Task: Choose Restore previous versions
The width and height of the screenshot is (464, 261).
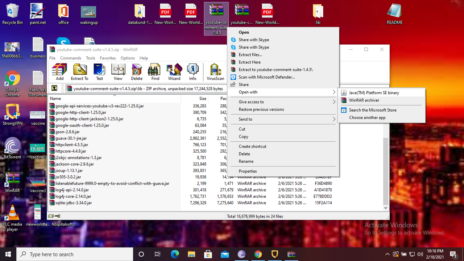Action: pyautogui.click(x=283, y=109)
